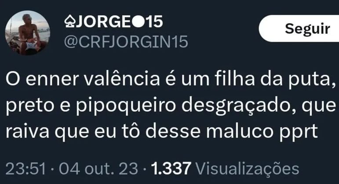Click the date 04 out. 23
This screenshot has width=339, height=184.
coord(98,169)
